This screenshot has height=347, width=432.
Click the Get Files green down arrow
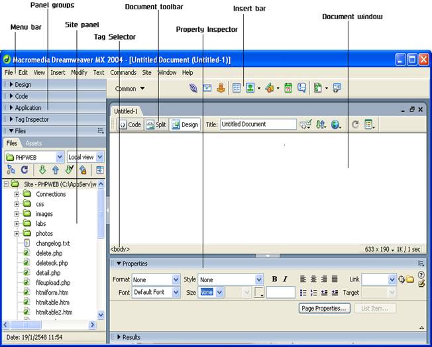tap(42, 170)
